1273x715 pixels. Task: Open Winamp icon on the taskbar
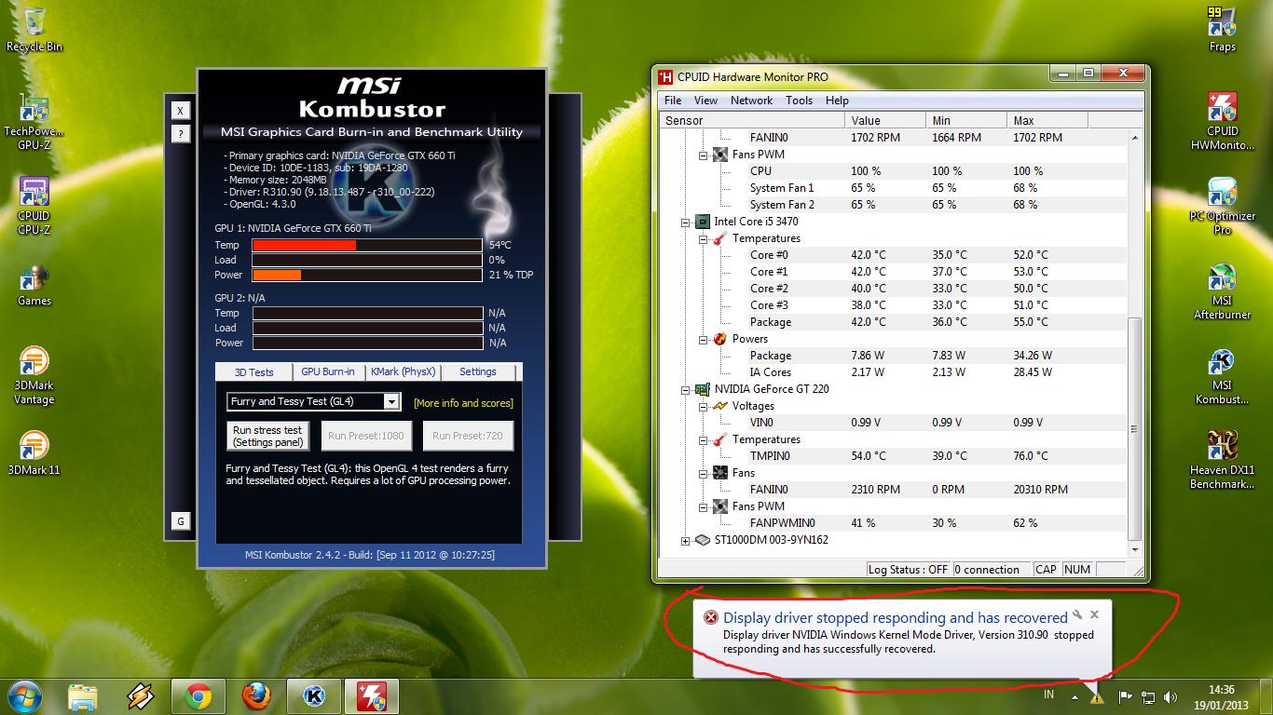point(141,696)
